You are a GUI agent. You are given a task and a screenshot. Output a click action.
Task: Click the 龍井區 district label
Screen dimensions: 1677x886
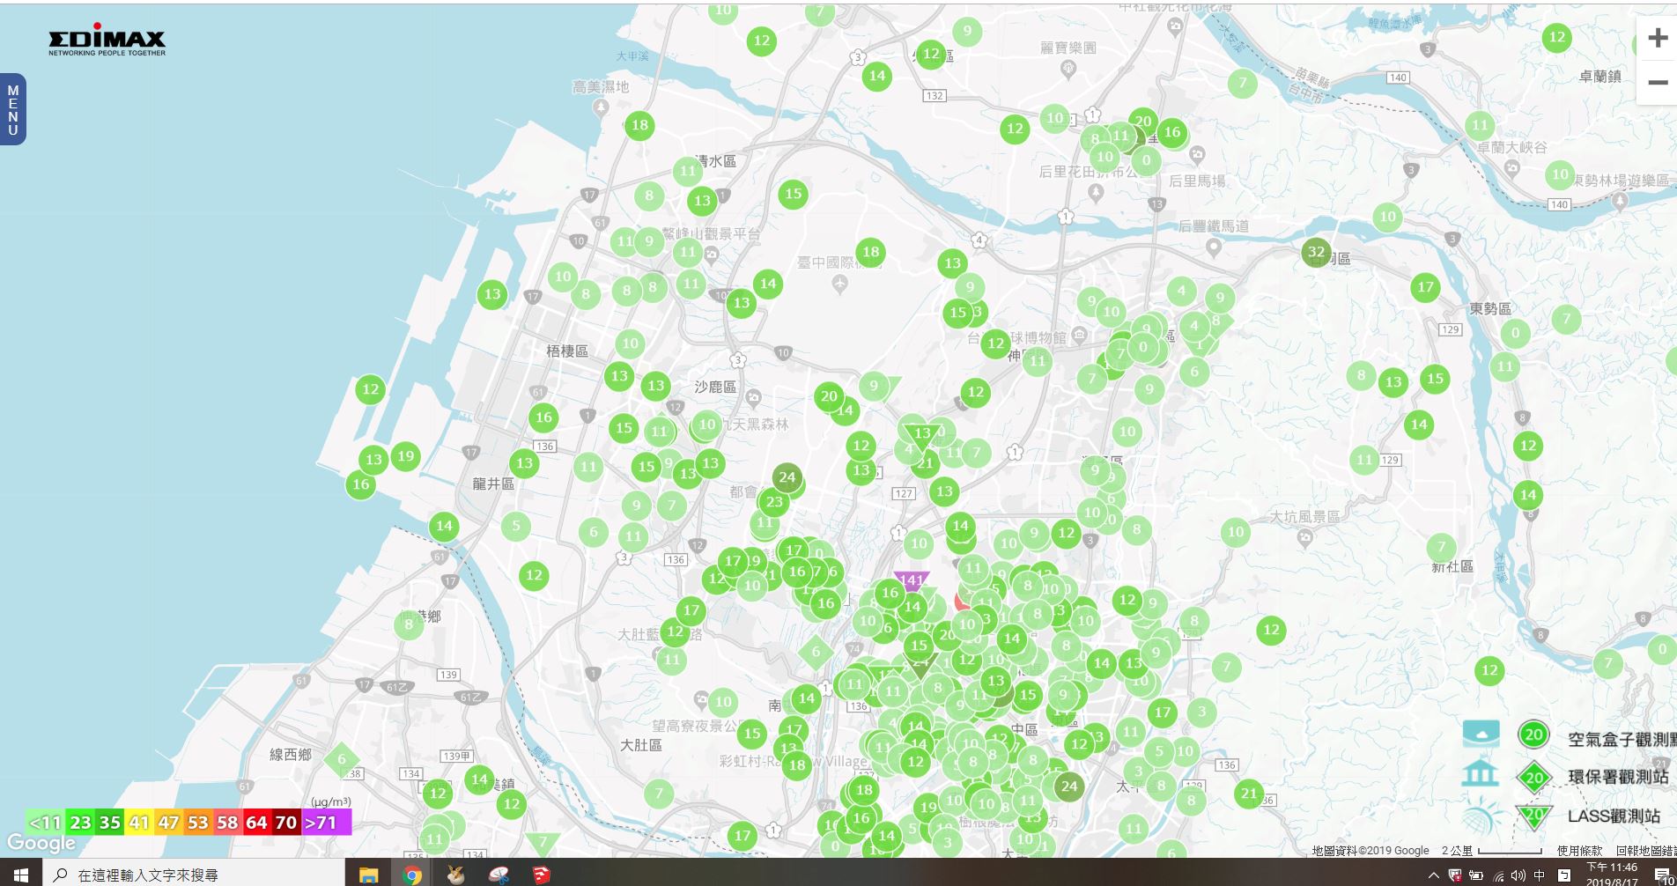[493, 484]
